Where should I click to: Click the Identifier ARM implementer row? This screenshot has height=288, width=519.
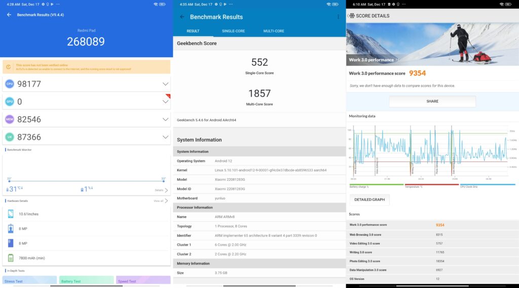259,235
